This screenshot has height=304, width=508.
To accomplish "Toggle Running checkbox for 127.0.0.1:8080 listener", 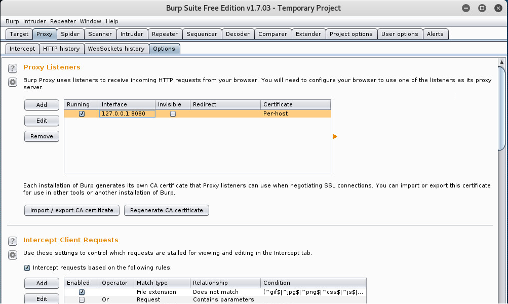I will tap(82, 114).
